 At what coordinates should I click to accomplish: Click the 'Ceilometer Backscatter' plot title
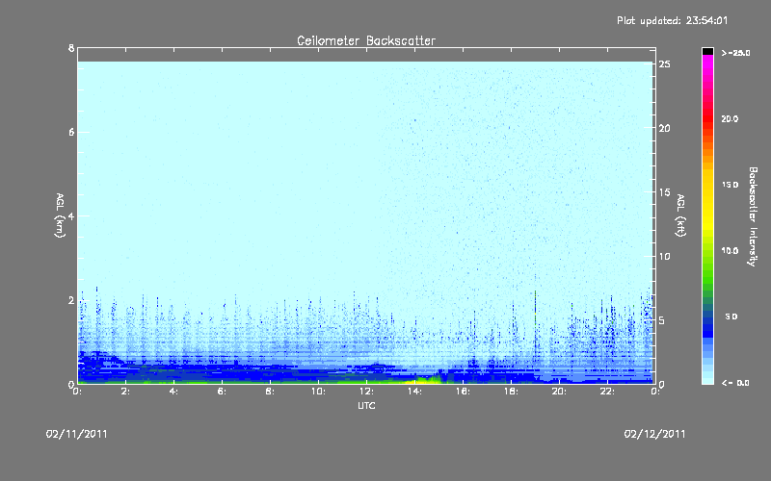(x=366, y=40)
